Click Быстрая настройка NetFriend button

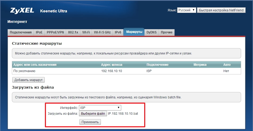click(221, 10)
